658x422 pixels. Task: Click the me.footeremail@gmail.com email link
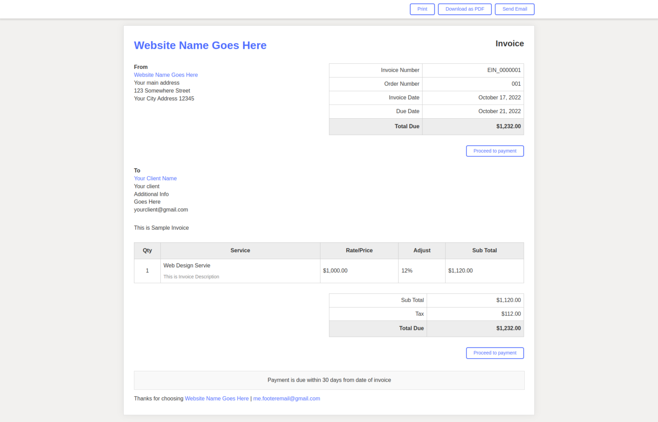click(286, 398)
